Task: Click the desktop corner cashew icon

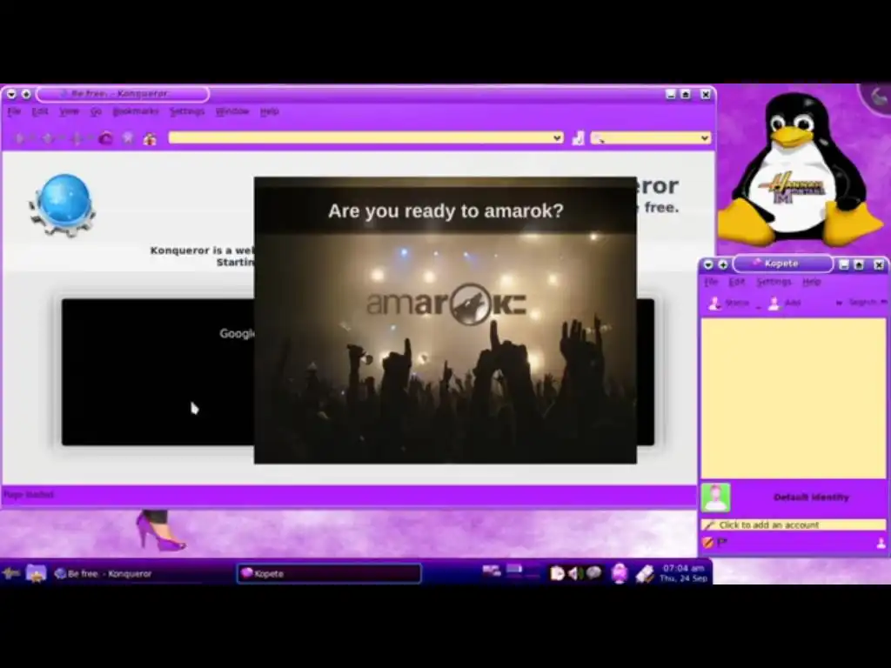Action: [x=877, y=97]
